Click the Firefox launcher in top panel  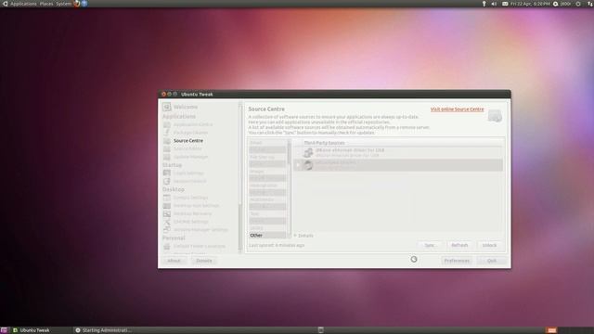pos(77,4)
